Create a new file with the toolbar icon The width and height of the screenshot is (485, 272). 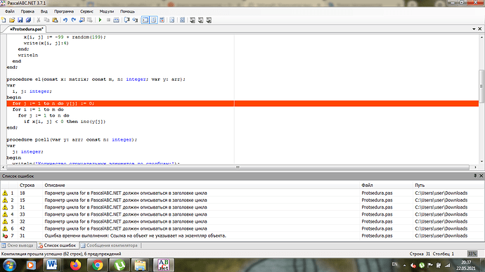coord(4,20)
